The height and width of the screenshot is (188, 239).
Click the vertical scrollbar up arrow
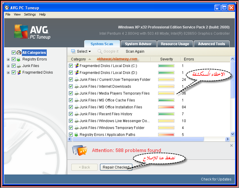(232, 59)
